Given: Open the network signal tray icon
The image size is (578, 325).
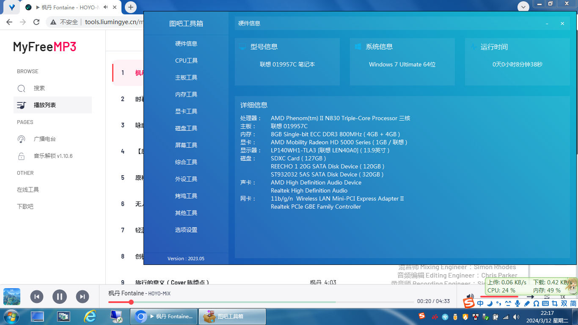Looking at the screenshot, I should click(506, 317).
